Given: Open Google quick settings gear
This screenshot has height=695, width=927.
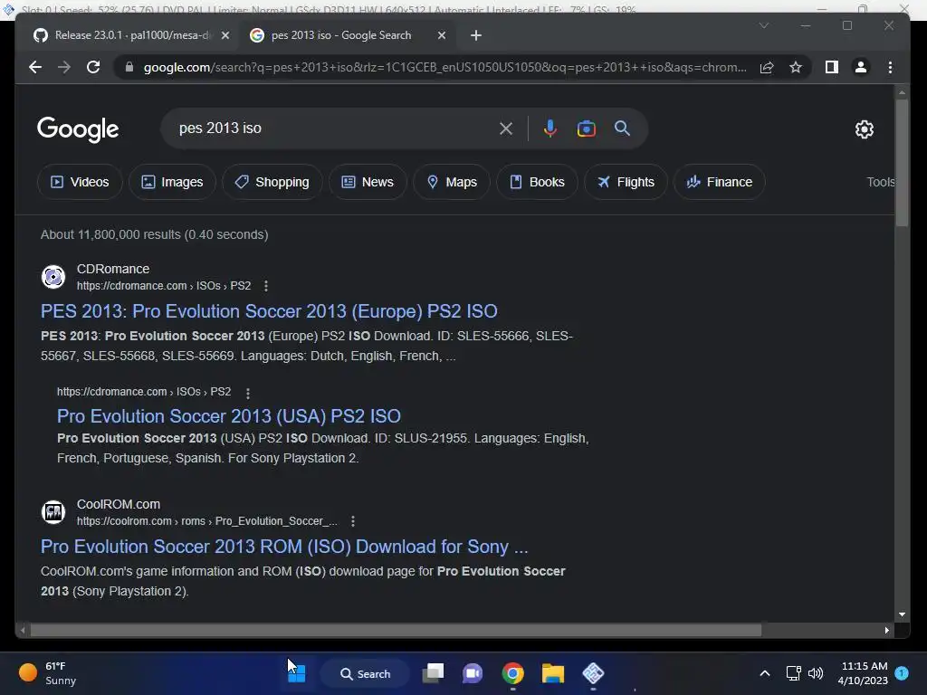Looking at the screenshot, I should 865,129.
